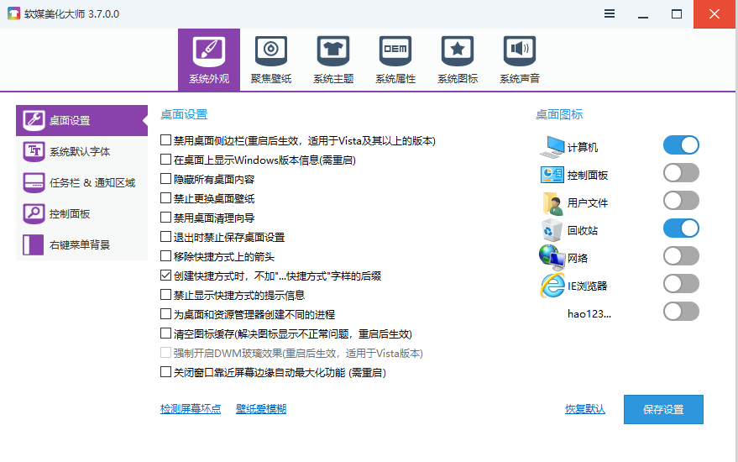Open the 系统外观 brush icon tab
The width and height of the screenshot is (738, 462).
coord(209,51)
